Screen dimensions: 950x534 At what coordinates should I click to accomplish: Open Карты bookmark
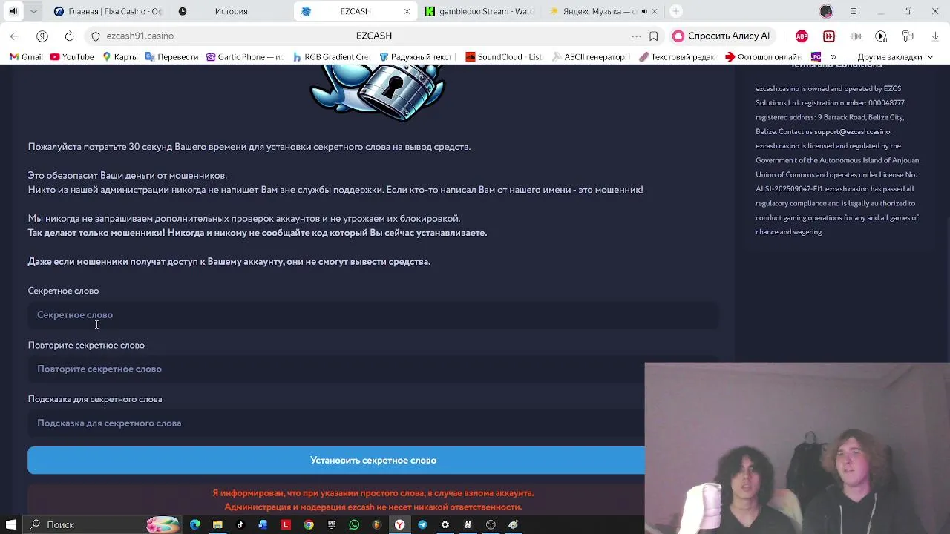click(x=120, y=57)
